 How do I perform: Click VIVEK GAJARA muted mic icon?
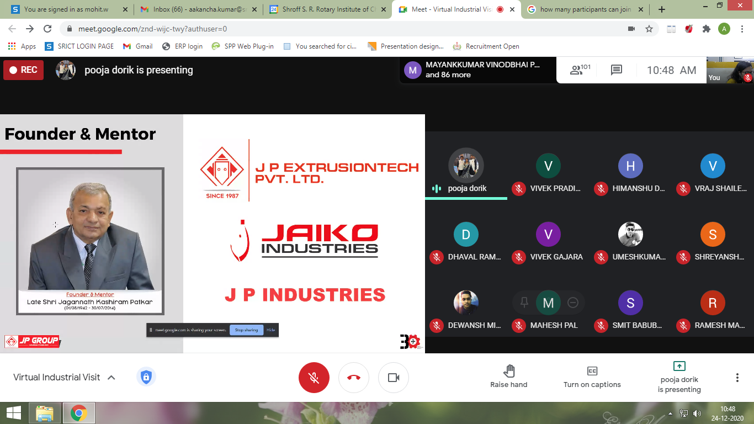(518, 257)
